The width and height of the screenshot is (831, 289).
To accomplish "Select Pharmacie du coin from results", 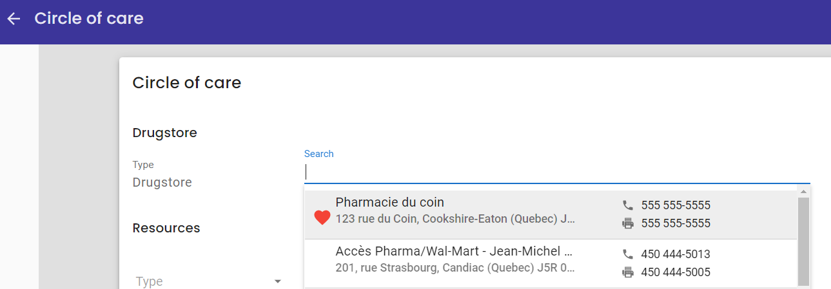I will [551, 215].
